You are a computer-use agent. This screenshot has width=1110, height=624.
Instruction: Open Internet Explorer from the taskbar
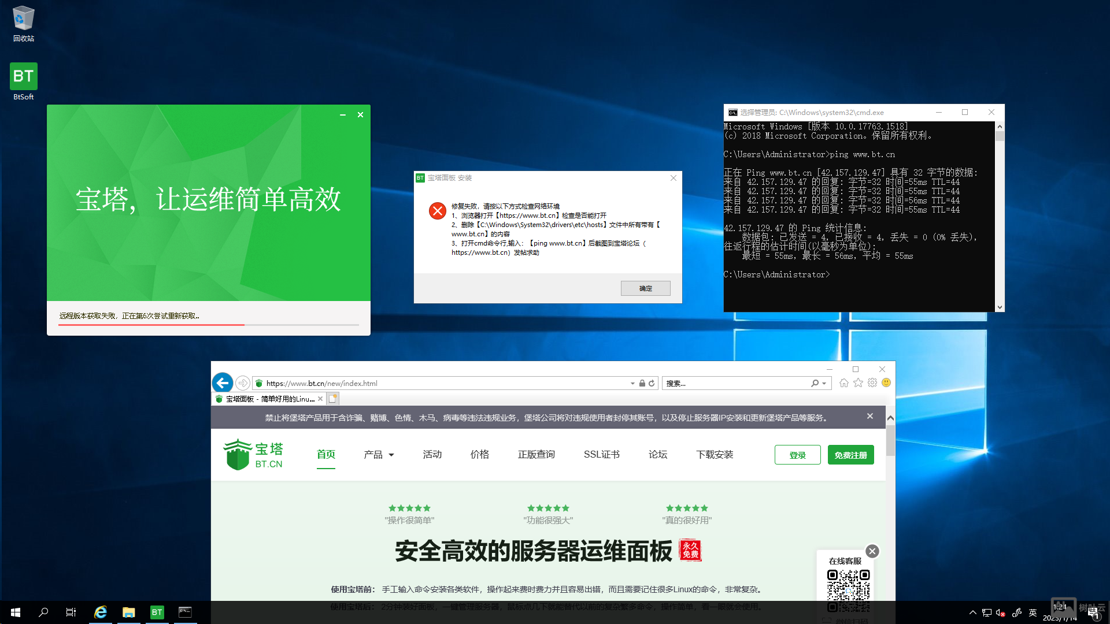[101, 612]
